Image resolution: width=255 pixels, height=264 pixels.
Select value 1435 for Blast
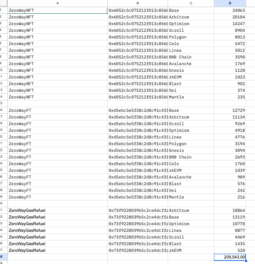pos(230,244)
